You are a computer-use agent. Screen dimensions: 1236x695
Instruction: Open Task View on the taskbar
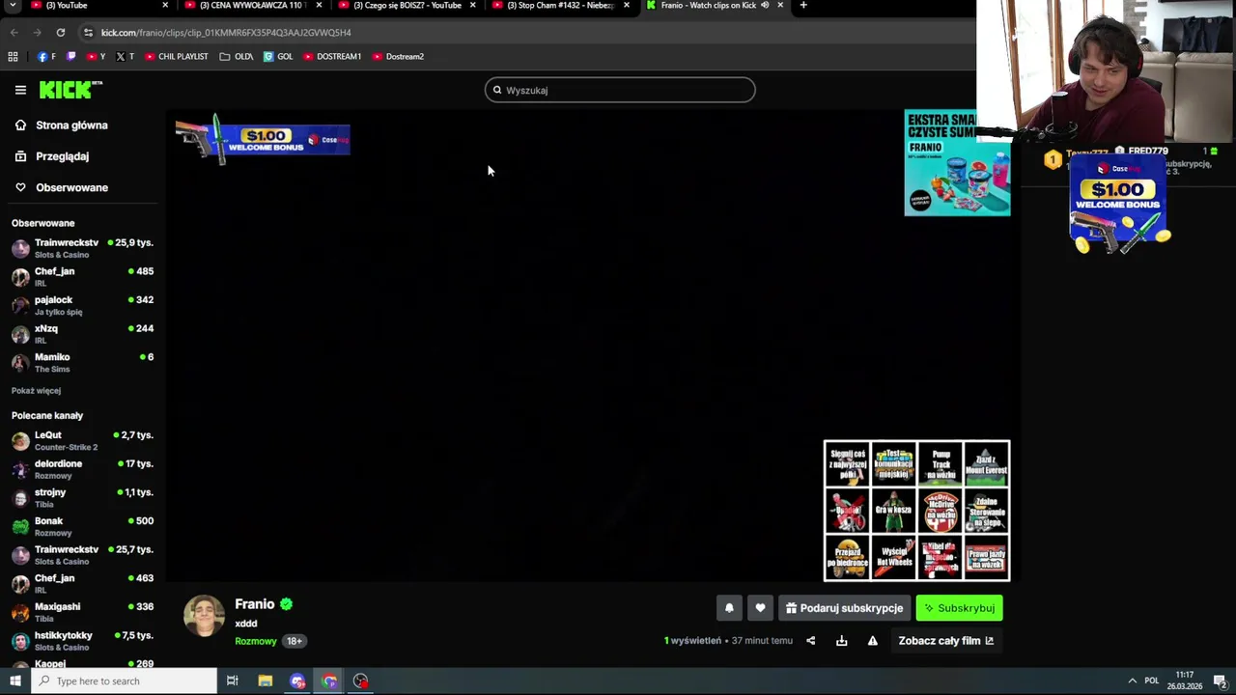tap(232, 681)
